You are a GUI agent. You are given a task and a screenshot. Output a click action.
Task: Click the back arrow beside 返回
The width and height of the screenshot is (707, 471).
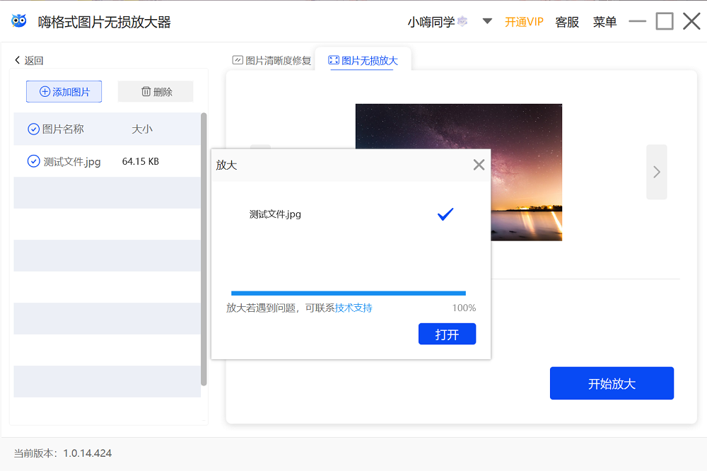click(16, 59)
